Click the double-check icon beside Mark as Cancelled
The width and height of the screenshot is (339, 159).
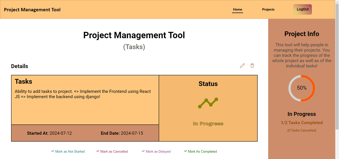(x=98, y=151)
